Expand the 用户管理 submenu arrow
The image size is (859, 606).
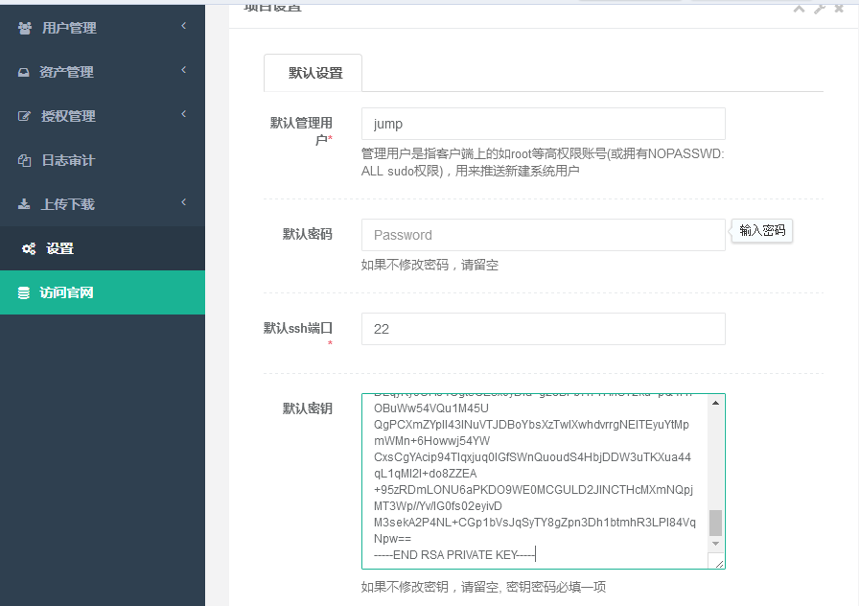pos(183,27)
